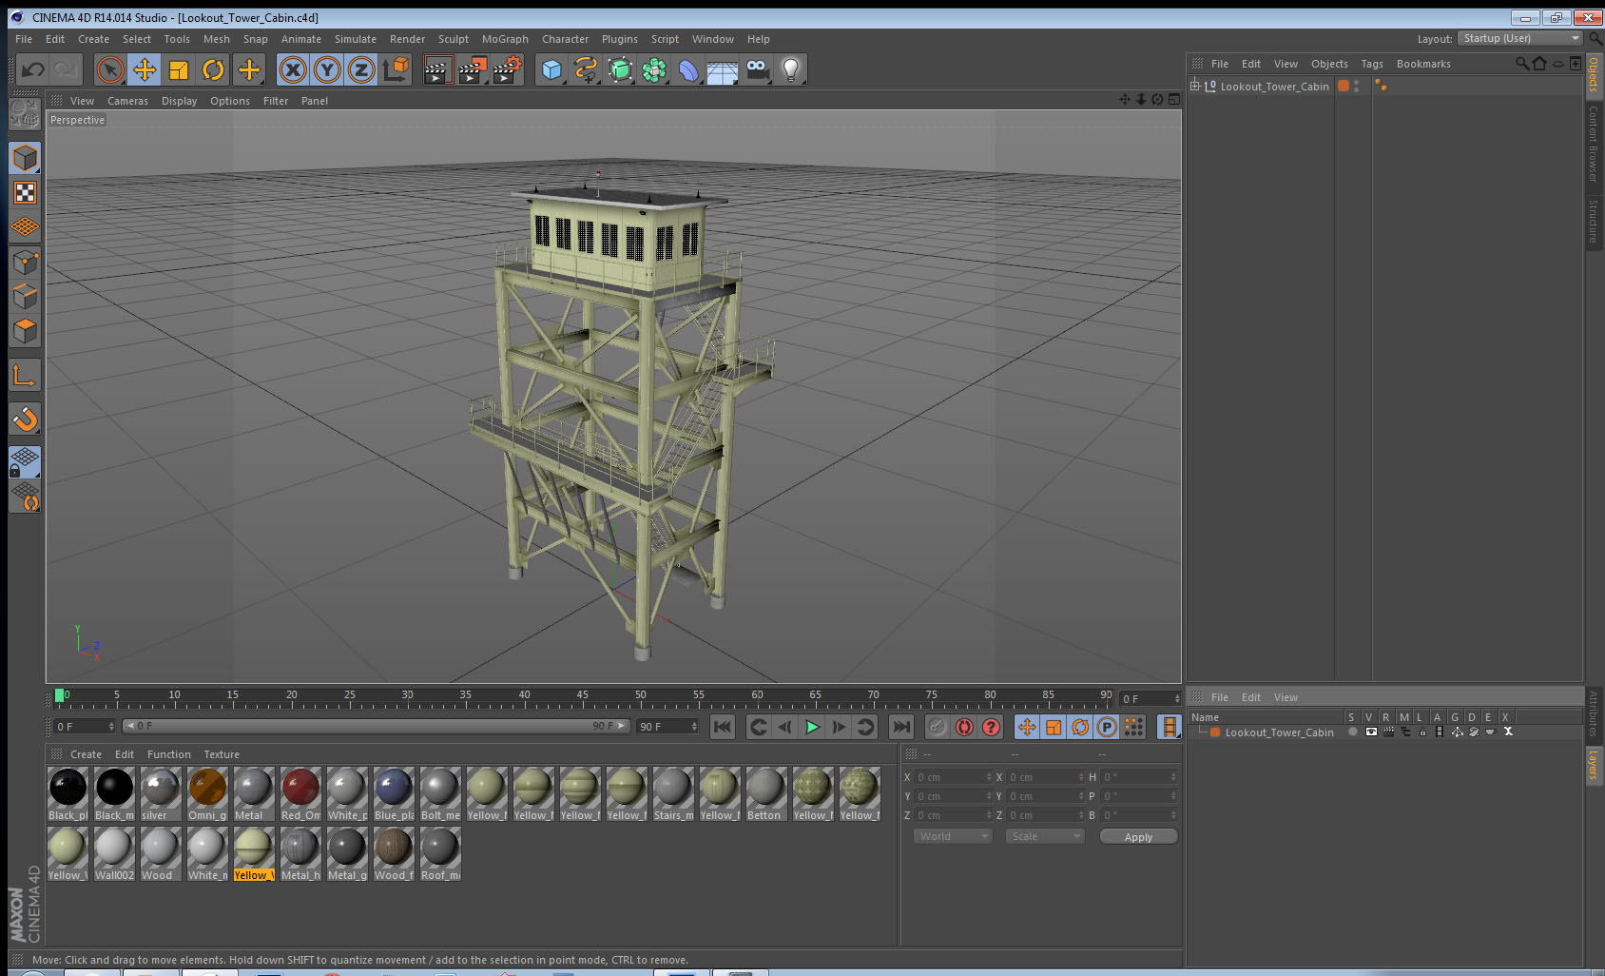Image resolution: width=1605 pixels, height=976 pixels.
Task: Add floor environment object icon
Action: pos(723,69)
